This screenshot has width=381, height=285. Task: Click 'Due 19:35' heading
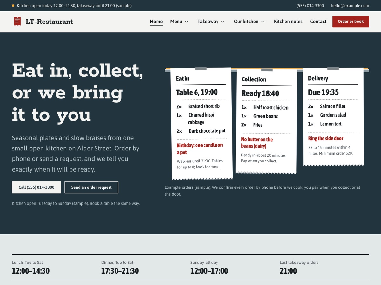point(323,92)
